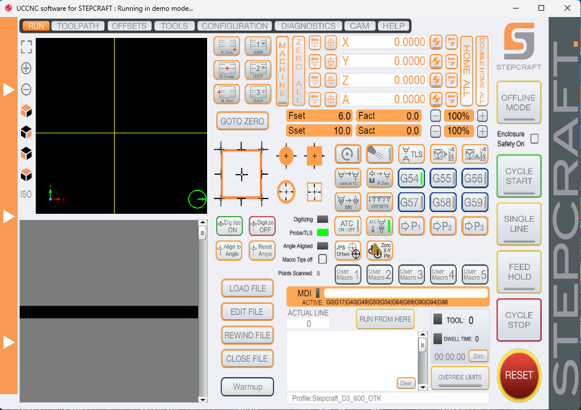Toggle the coolant spray button
The image size is (581, 410).
click(380, 154)
